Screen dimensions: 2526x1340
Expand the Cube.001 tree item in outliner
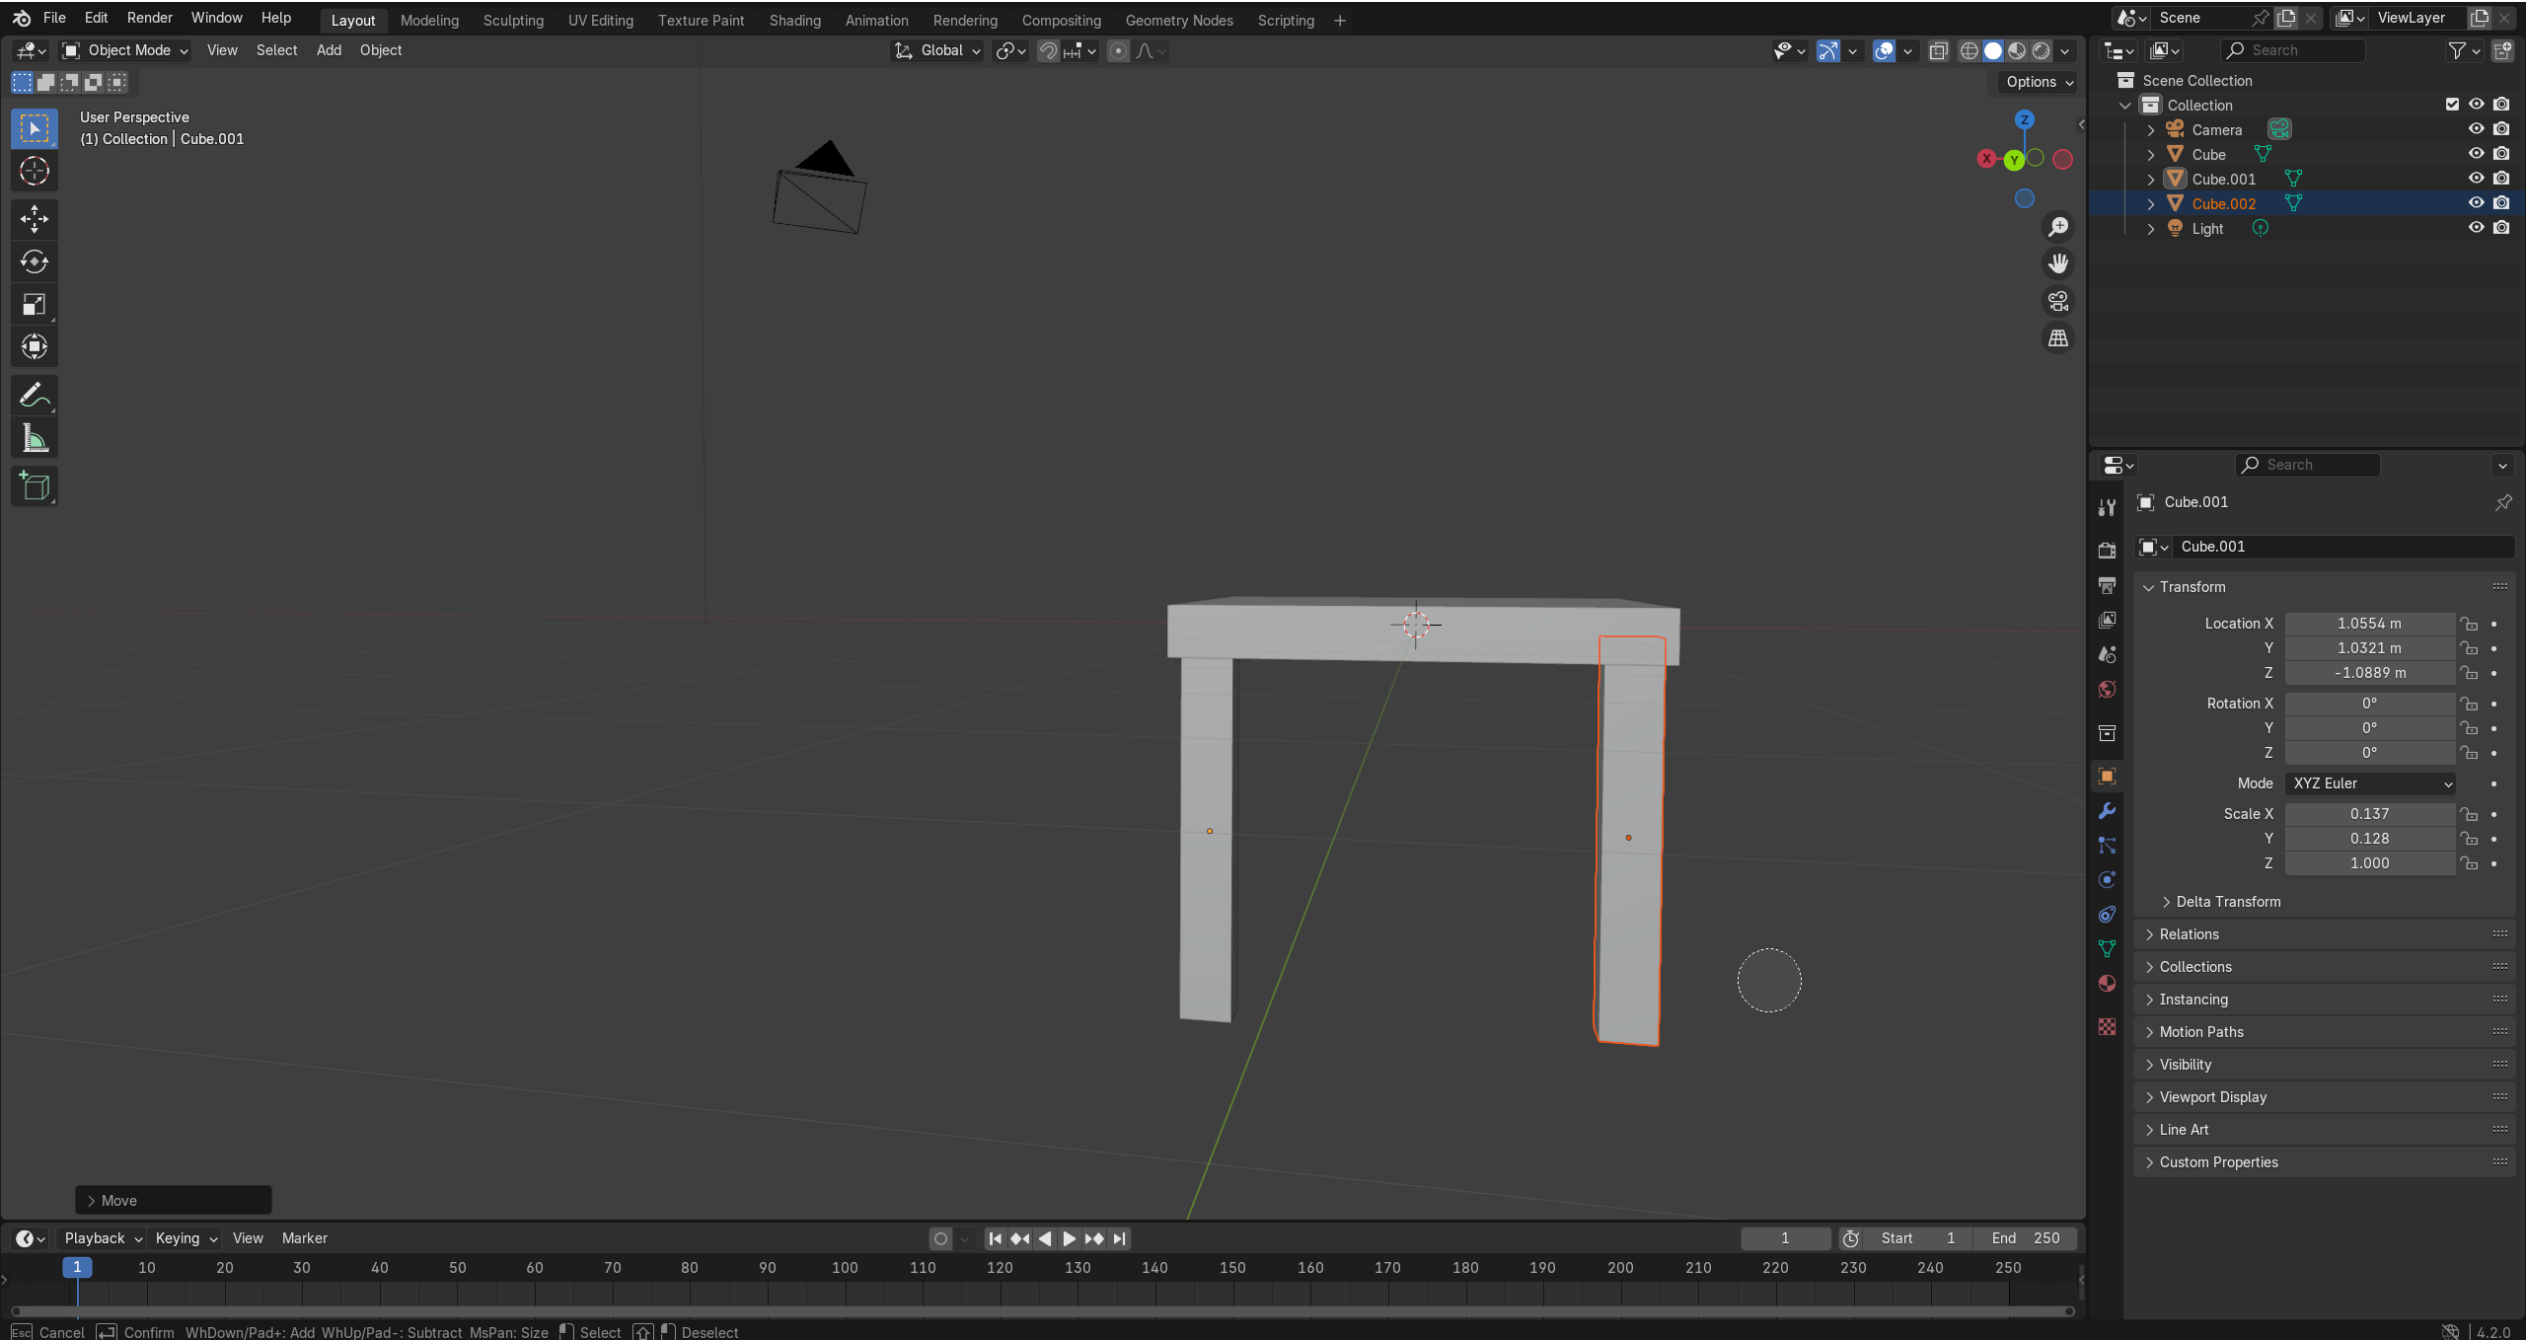pos(2151,180)
